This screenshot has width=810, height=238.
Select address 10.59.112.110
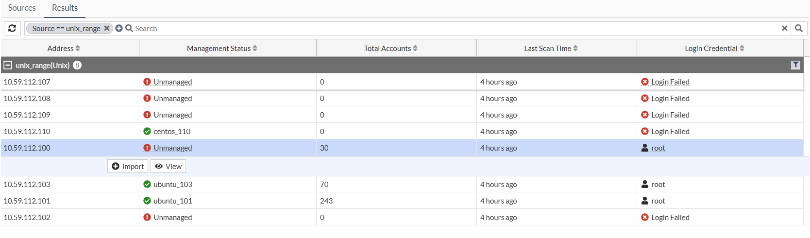[27, 131]
